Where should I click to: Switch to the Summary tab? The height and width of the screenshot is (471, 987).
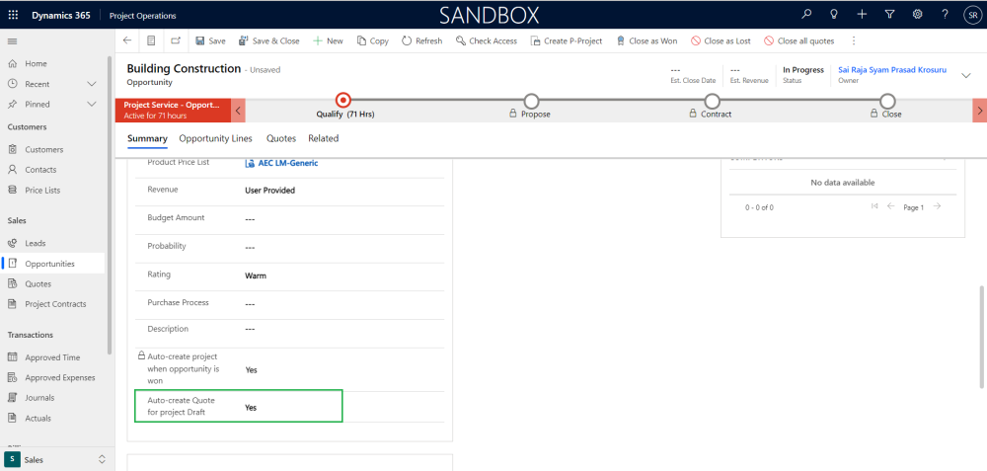[x=147, y=138]
